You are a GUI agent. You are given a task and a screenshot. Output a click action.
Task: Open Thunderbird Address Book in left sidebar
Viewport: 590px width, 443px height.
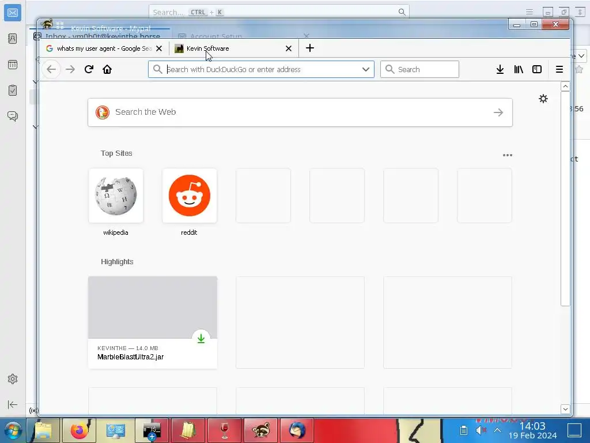coord(13,39)
